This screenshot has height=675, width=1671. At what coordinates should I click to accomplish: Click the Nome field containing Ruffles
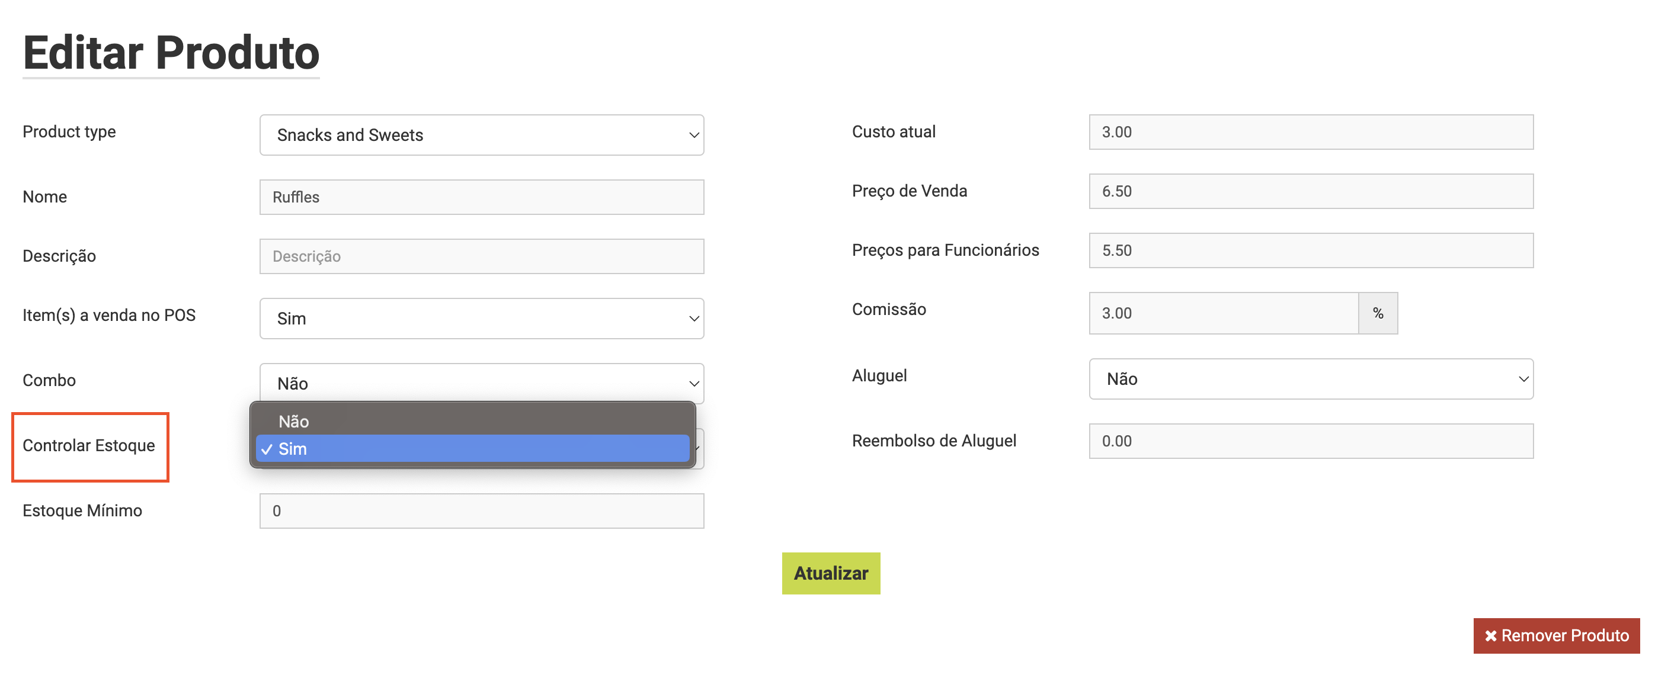(481, 197)
